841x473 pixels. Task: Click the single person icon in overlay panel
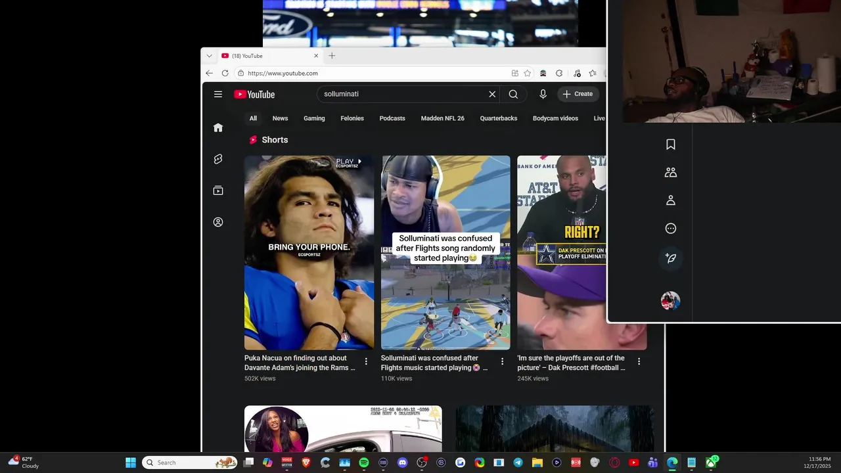click(x=671, y=200)
